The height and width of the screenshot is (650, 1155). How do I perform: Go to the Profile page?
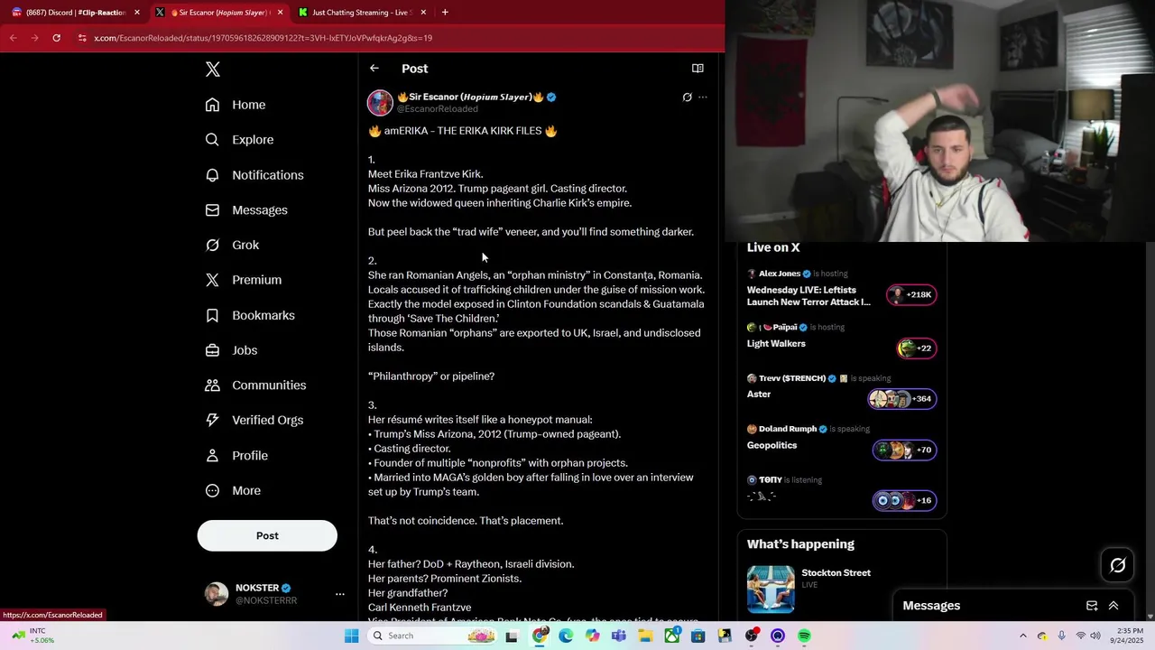[x=236, y=455]
